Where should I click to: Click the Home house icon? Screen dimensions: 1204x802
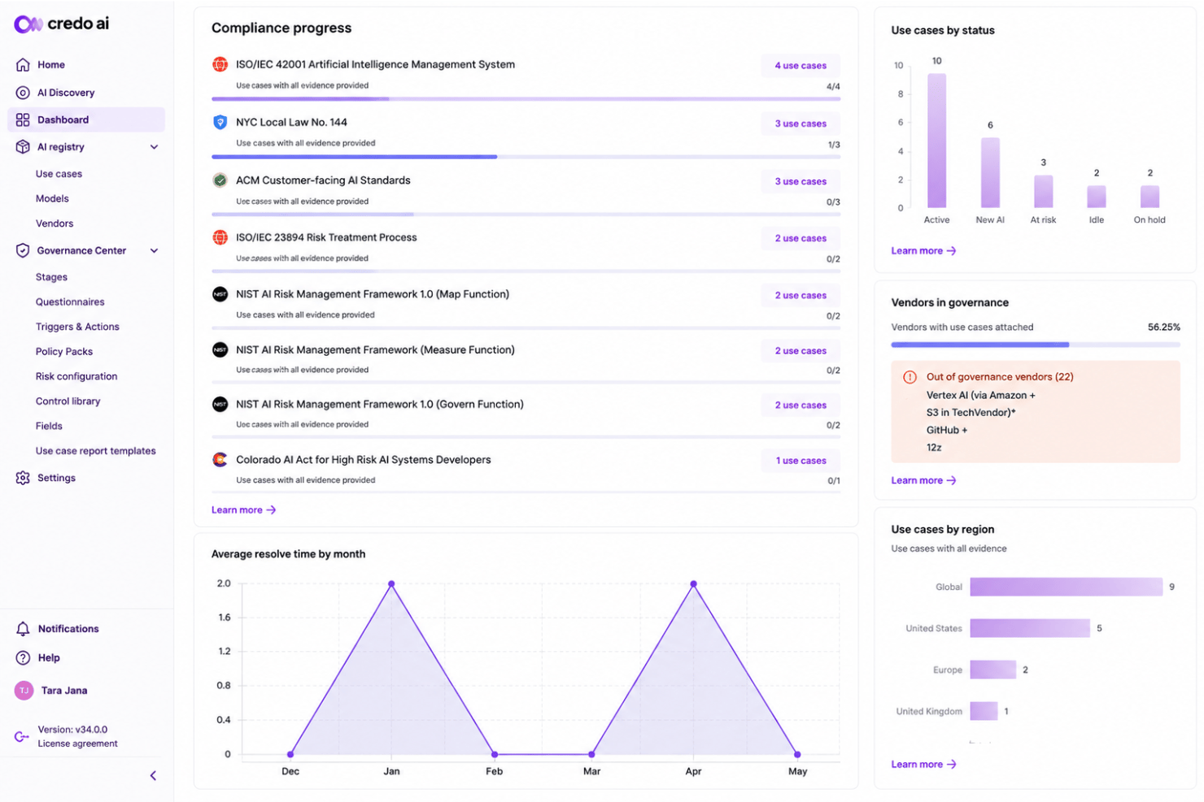[23, 65]
